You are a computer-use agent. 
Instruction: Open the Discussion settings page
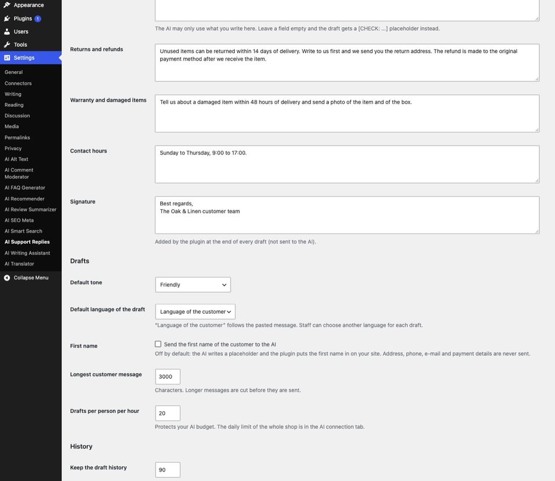pos(17,115)
